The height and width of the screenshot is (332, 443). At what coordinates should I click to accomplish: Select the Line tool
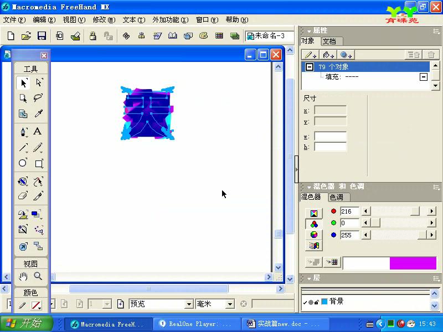point(23,148)
